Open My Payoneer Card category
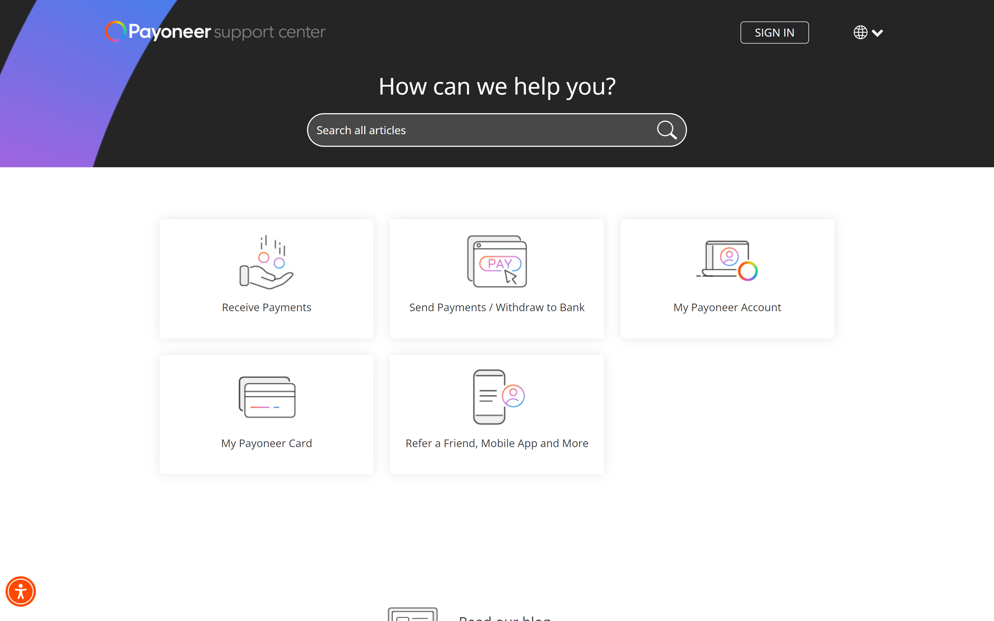 pos(266,443)
